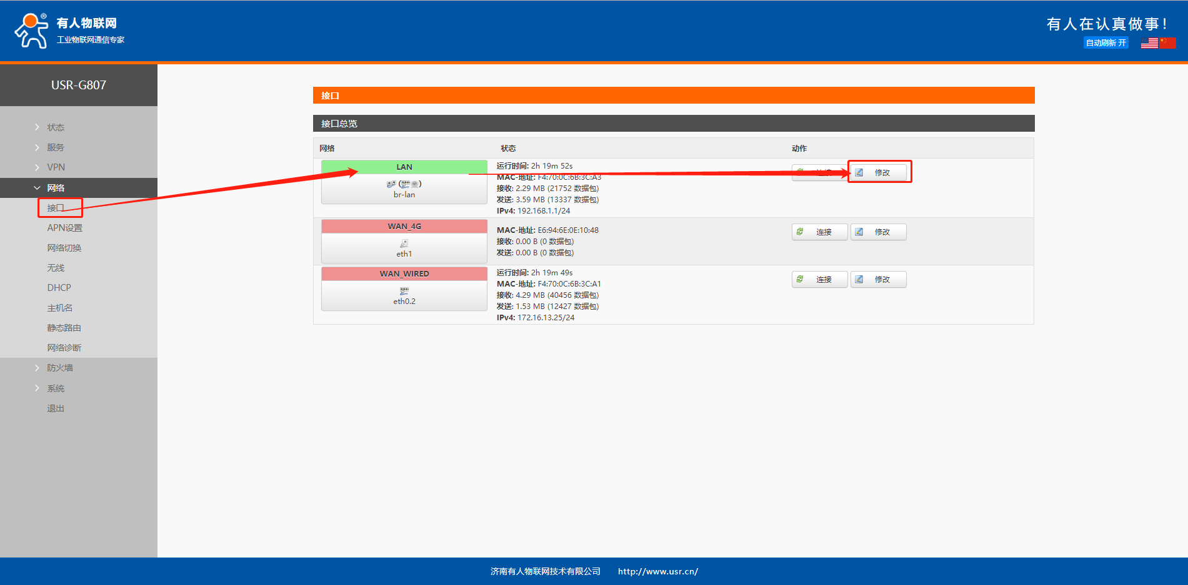Click 退出 to log out
This screenshot has height=585, width=1188.
[56, 408]
